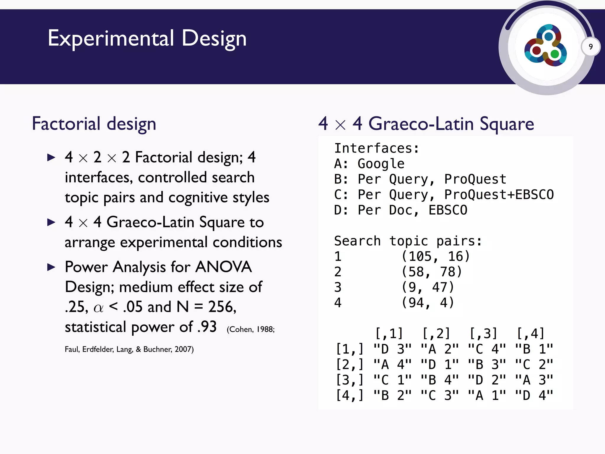Click the '(Cohen, 1988;' citation
The width and height of the screenshot is (605, 454).
[251, 330]
